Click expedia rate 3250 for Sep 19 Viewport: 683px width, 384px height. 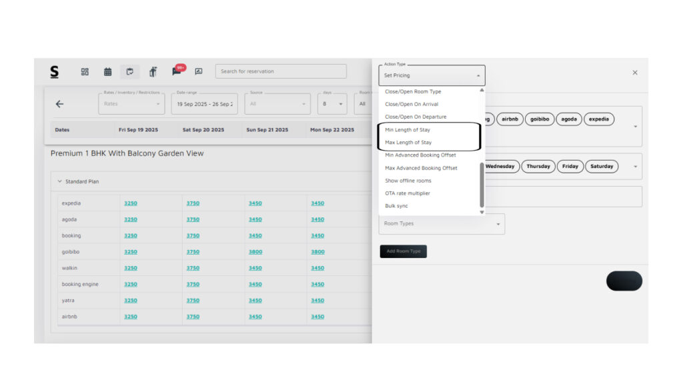click(x=131, y=203)
